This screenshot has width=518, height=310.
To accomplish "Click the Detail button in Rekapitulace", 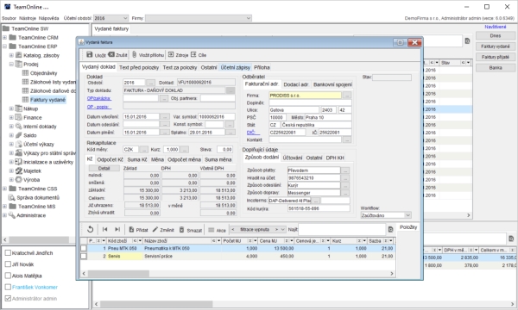I will pyautogui.click(x=104, y=168).
